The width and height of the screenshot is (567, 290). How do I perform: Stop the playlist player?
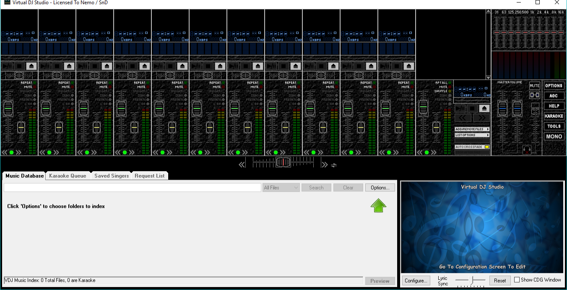point(472,108)
